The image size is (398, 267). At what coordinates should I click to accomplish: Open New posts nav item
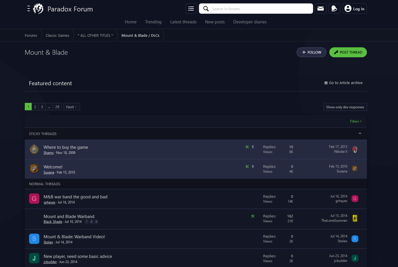click(215, 22)
